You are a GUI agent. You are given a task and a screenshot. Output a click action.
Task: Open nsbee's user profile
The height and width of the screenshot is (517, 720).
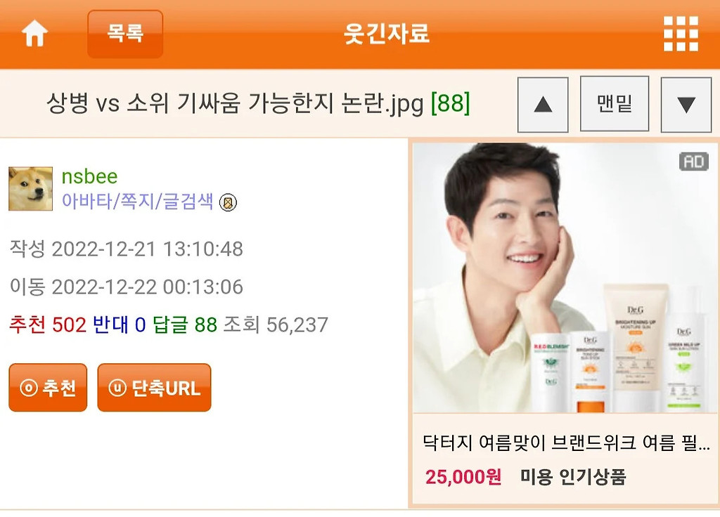point(89,176)
